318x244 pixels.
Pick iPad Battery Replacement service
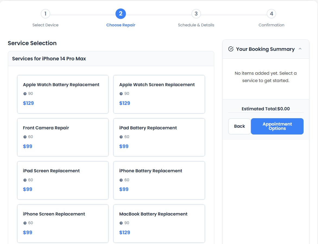[159, 137]
